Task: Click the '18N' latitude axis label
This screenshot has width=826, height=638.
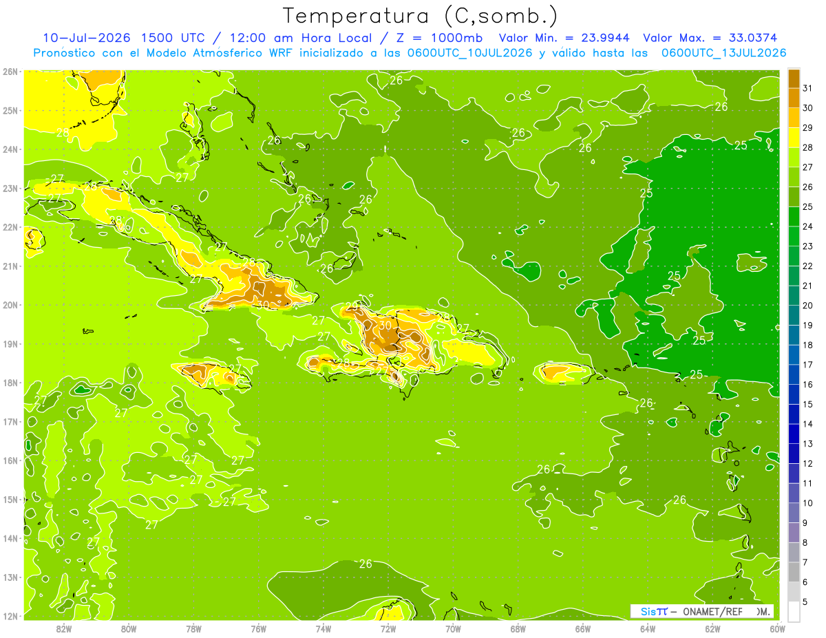Action: click(x=10, y=383)
